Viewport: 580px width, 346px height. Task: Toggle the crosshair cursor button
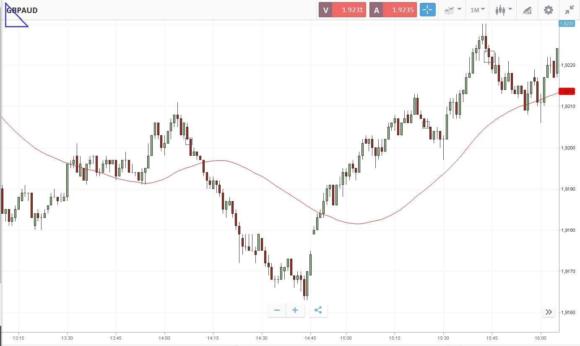428,10
